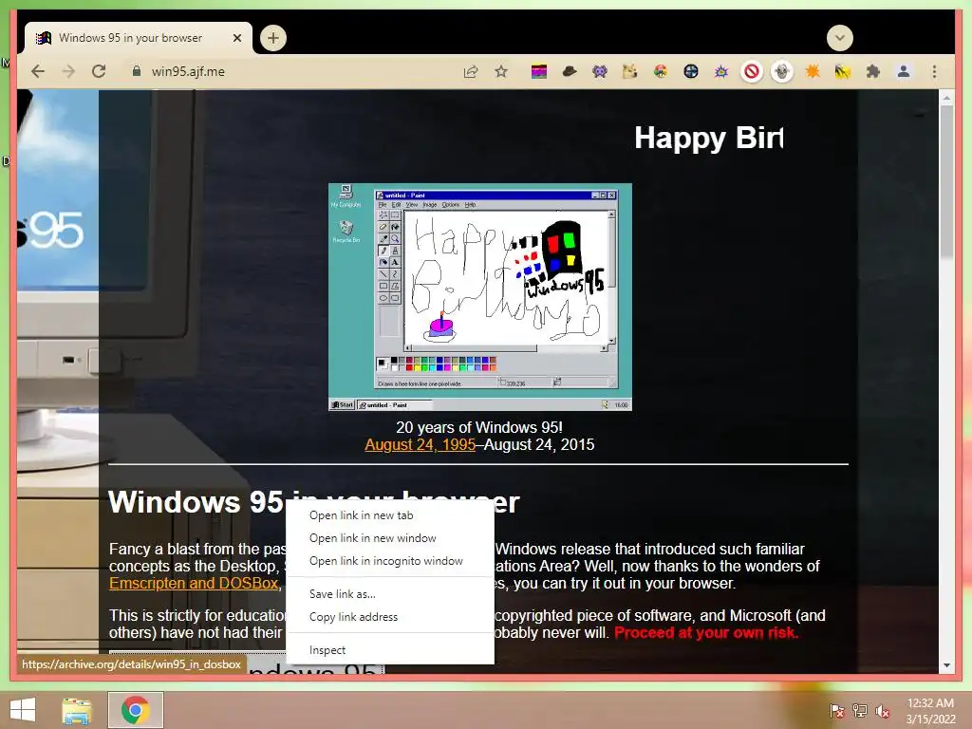Click the yellow cat extension icon
This screenshot has width=972, height=729.
(630, 72)
